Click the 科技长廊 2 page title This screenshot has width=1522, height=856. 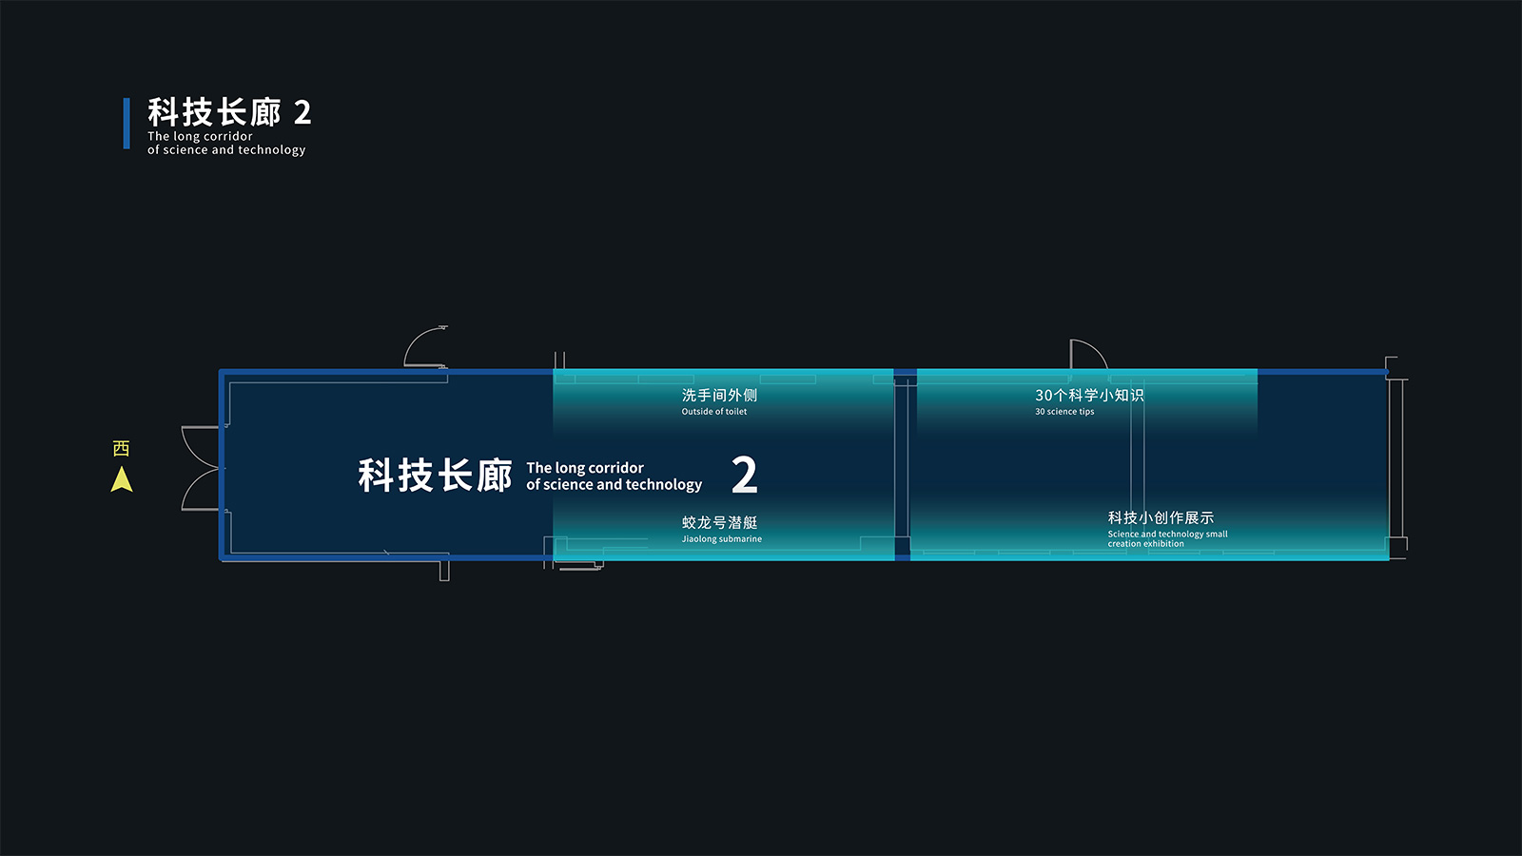tap(229, 112)
